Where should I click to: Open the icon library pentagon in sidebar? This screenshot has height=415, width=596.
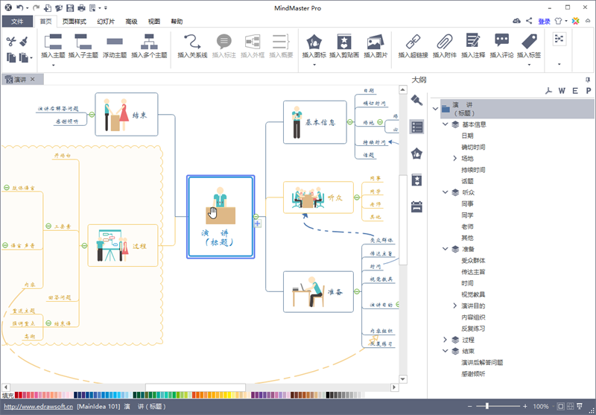click(417, 153)
